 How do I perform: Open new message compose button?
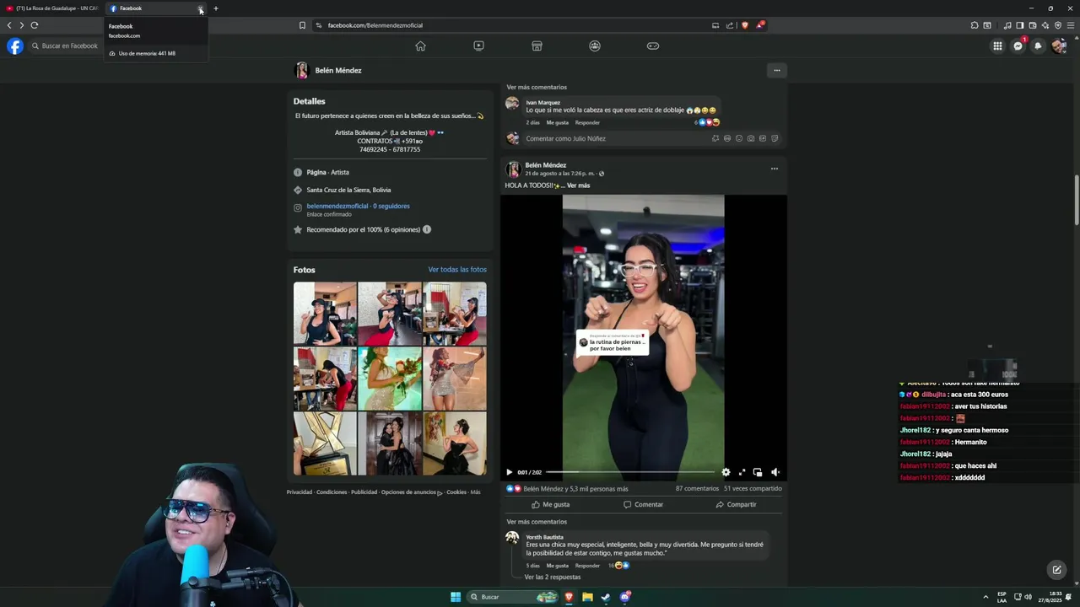[1056, 570]
